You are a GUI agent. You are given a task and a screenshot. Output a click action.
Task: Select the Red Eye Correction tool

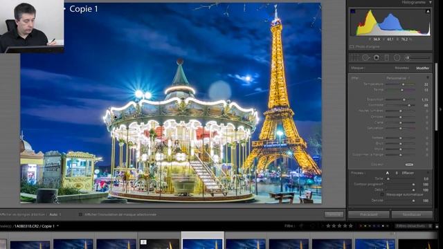[377, 58]
